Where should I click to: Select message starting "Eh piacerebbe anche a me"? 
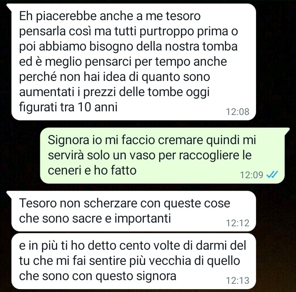pyautogui.click(x=134, y=62)
